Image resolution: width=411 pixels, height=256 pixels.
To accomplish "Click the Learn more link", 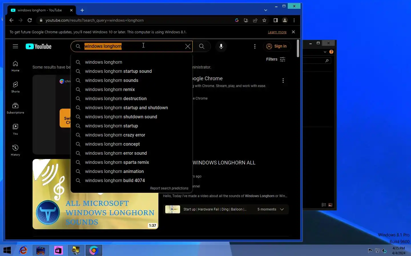I will click(x=277, y=32).
